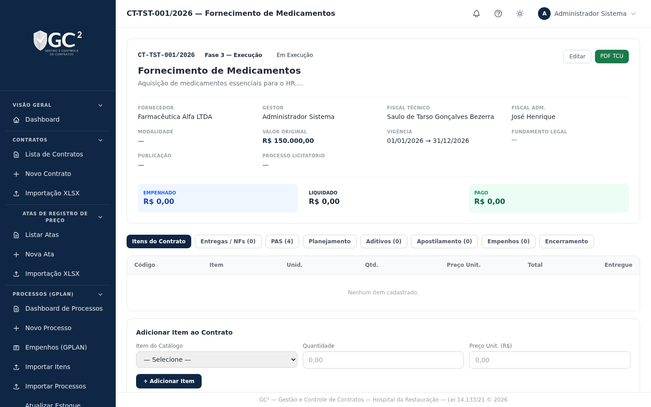Click the document icon beside Lista de Contratos
The height and width of the screenshot is (407, 651).
pyautogui.click(x=16, y=155)
